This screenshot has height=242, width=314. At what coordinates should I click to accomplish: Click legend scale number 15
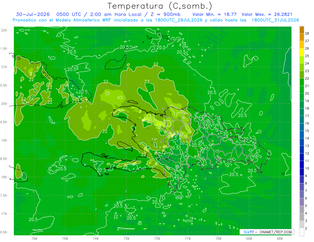307,131
